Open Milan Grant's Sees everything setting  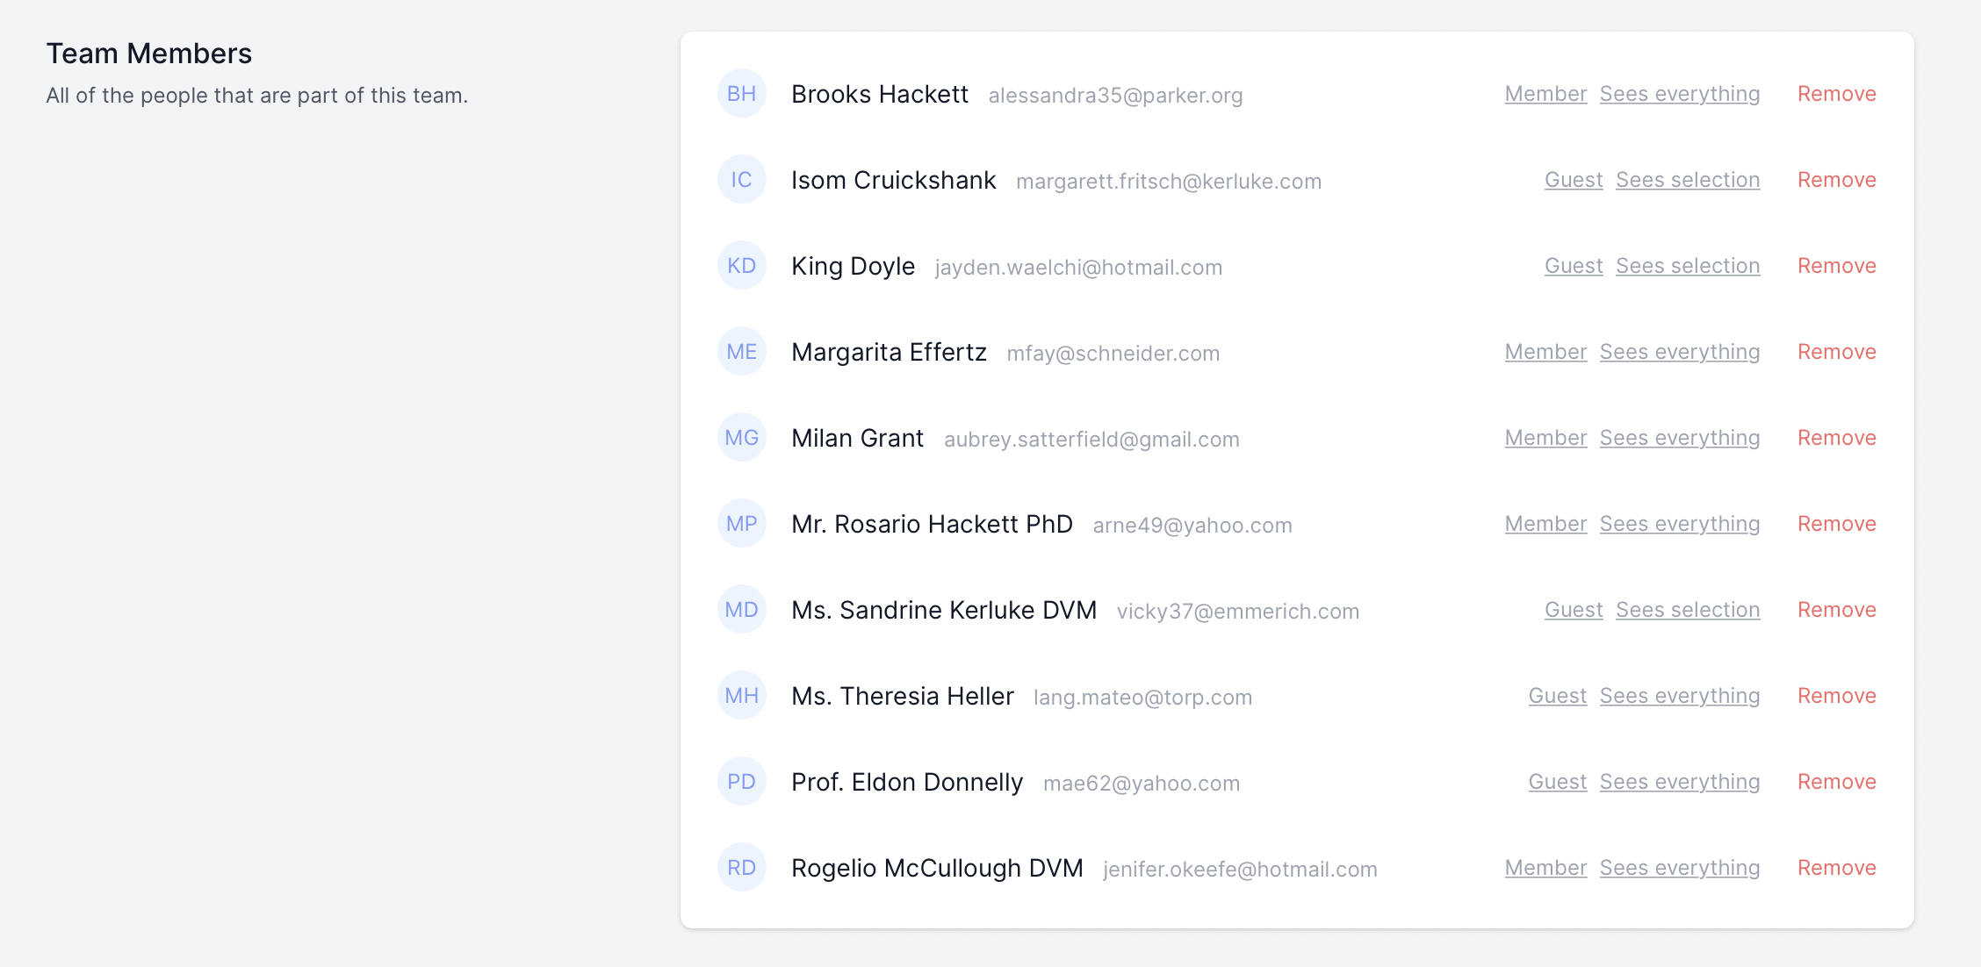coord(1680,438)
